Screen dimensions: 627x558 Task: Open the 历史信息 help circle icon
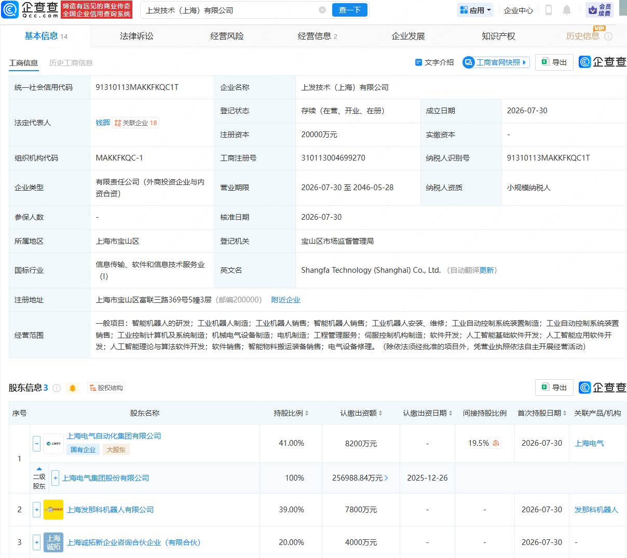[608, 36]
